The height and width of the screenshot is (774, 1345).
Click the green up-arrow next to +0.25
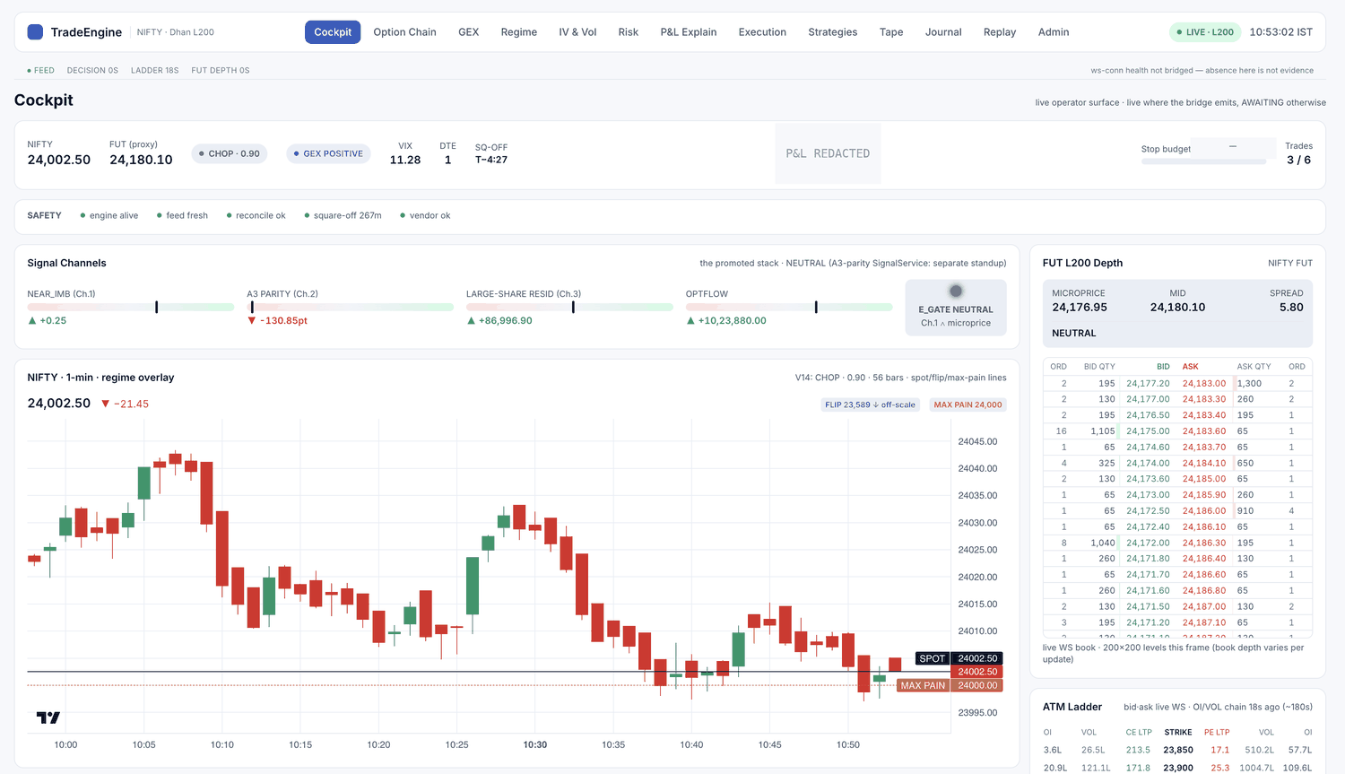(32, 320)
